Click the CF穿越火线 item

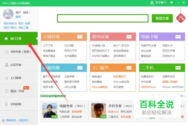[98, 46]
